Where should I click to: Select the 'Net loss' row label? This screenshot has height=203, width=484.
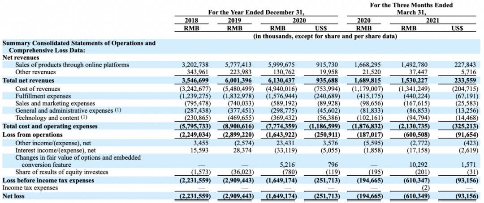click(x=13, y=195)
